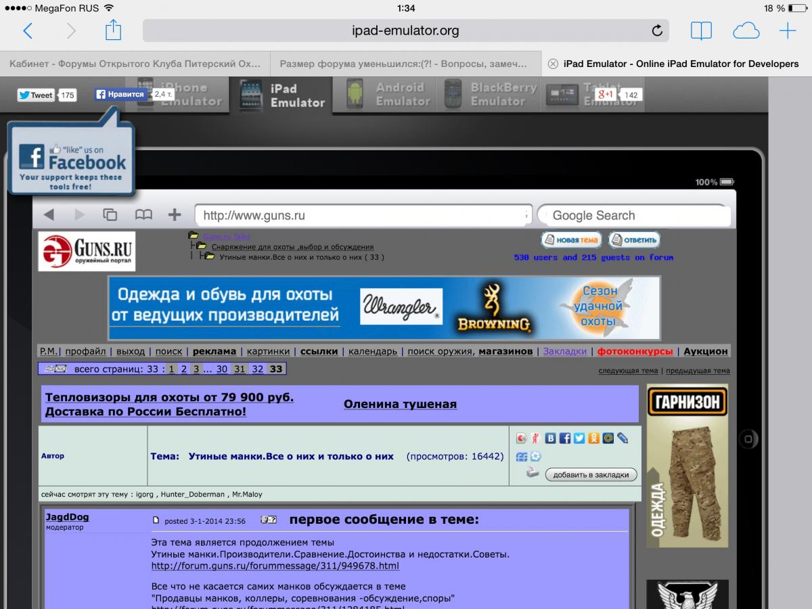Select the BlackBerry Emulator tab
This screenshot has height=609, width=812.
[490, 94]
